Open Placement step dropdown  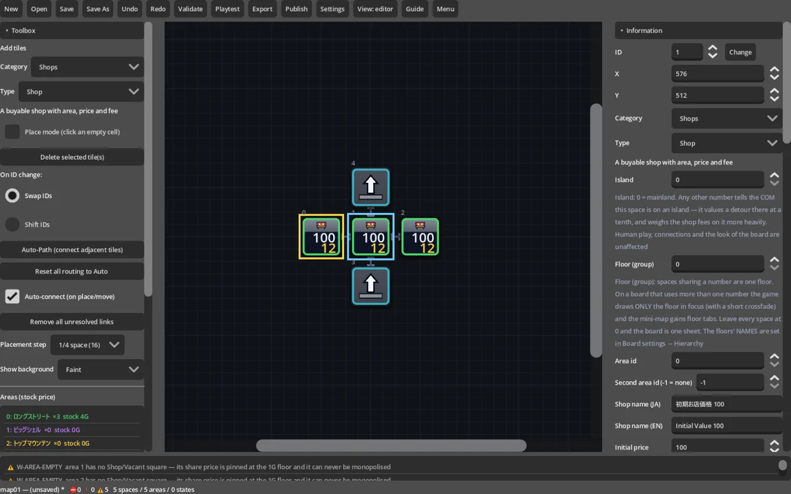(x=87, y=345)
